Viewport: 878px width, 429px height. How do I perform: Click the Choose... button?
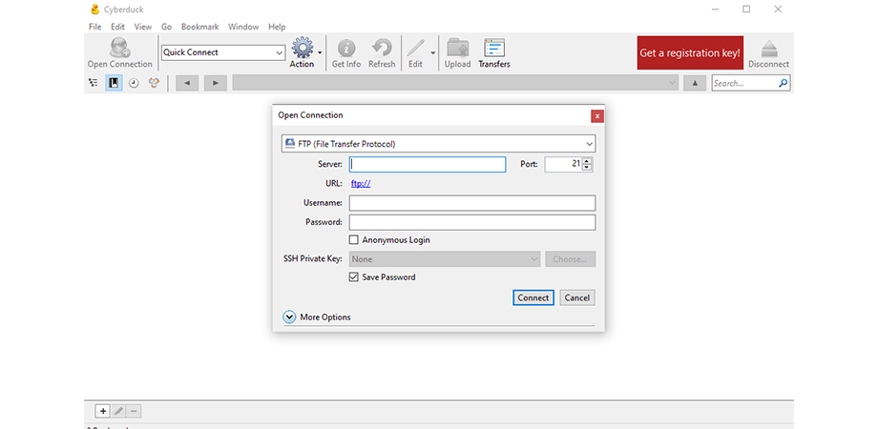tap(570, 259)
